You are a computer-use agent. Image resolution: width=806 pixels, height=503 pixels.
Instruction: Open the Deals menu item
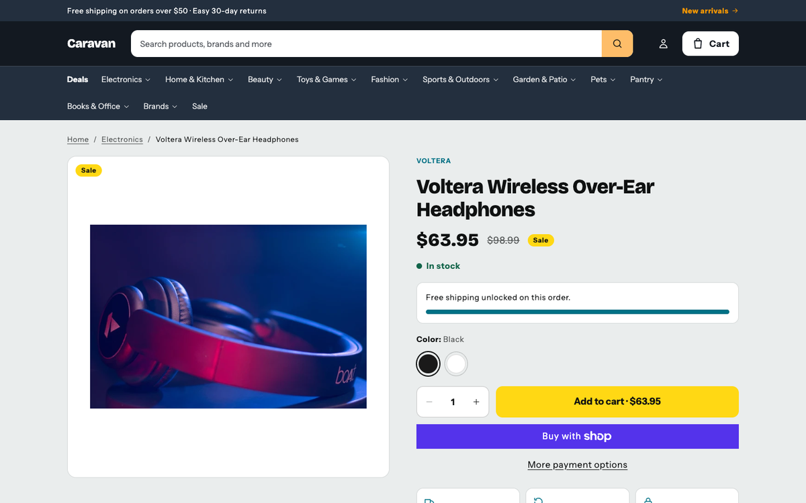click(x=77, y=79)
